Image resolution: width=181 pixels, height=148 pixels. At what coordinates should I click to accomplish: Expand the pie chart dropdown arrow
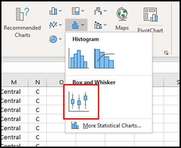pos(60,39)
